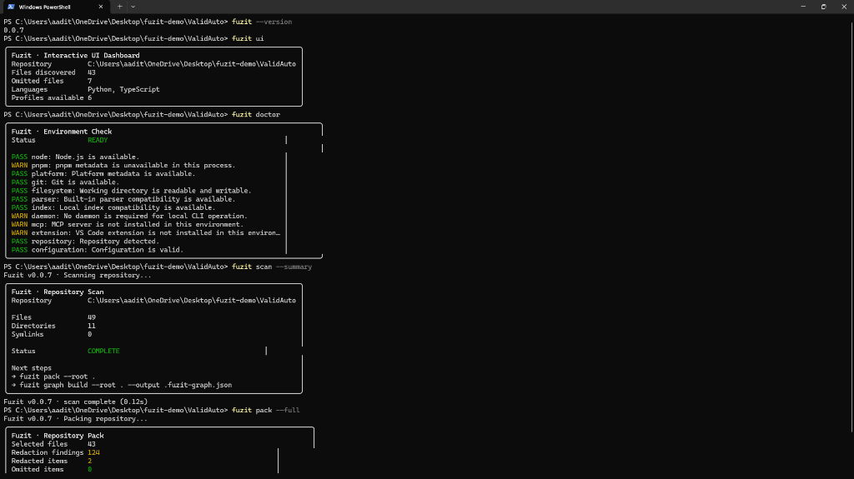Image resolution: width=854 pixels, height=479 pixels.
Task: Click the 'repository: Repository detected' line
Action: click(86, 241)
